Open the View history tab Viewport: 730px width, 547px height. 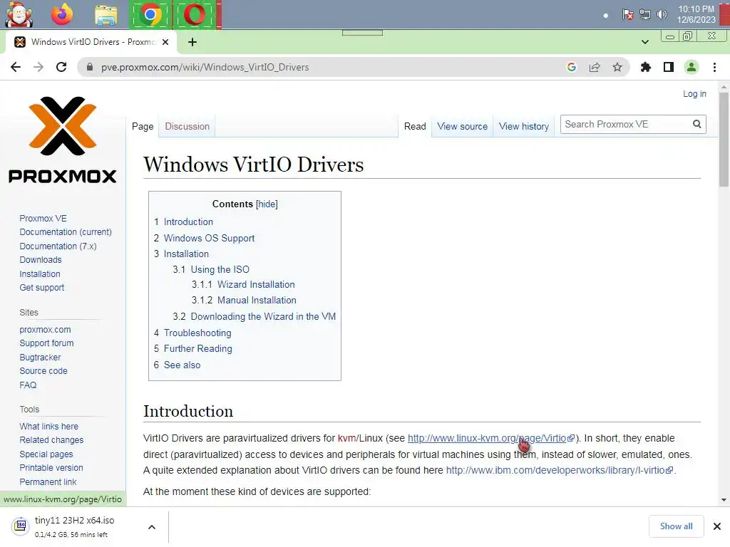click(524, 126)
